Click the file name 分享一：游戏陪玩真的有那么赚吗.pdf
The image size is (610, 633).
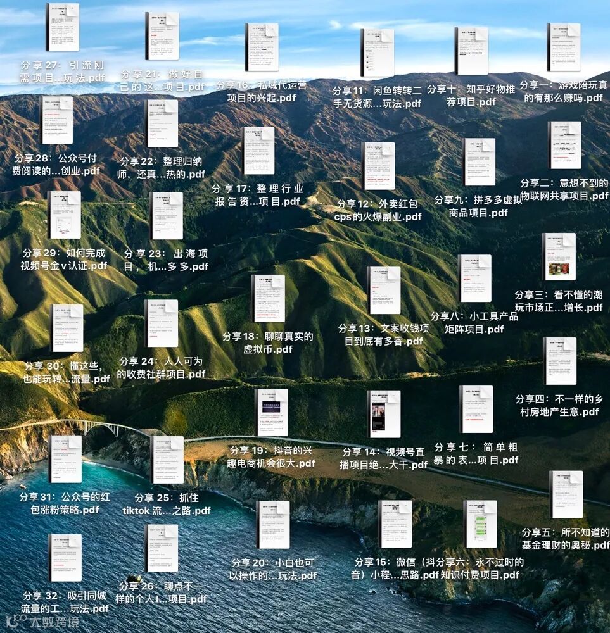click(564, 92)
